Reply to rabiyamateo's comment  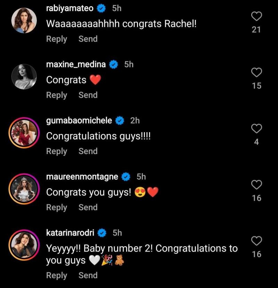pos(56,39)
